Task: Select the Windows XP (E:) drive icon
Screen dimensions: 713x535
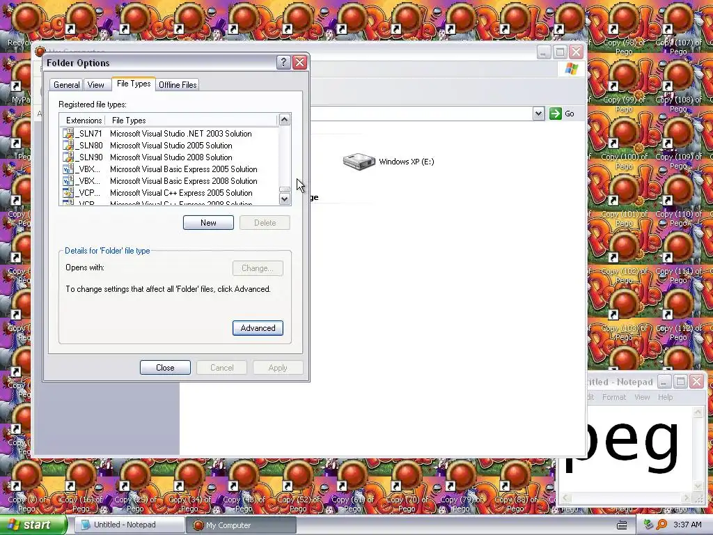Action: (359, 162)
